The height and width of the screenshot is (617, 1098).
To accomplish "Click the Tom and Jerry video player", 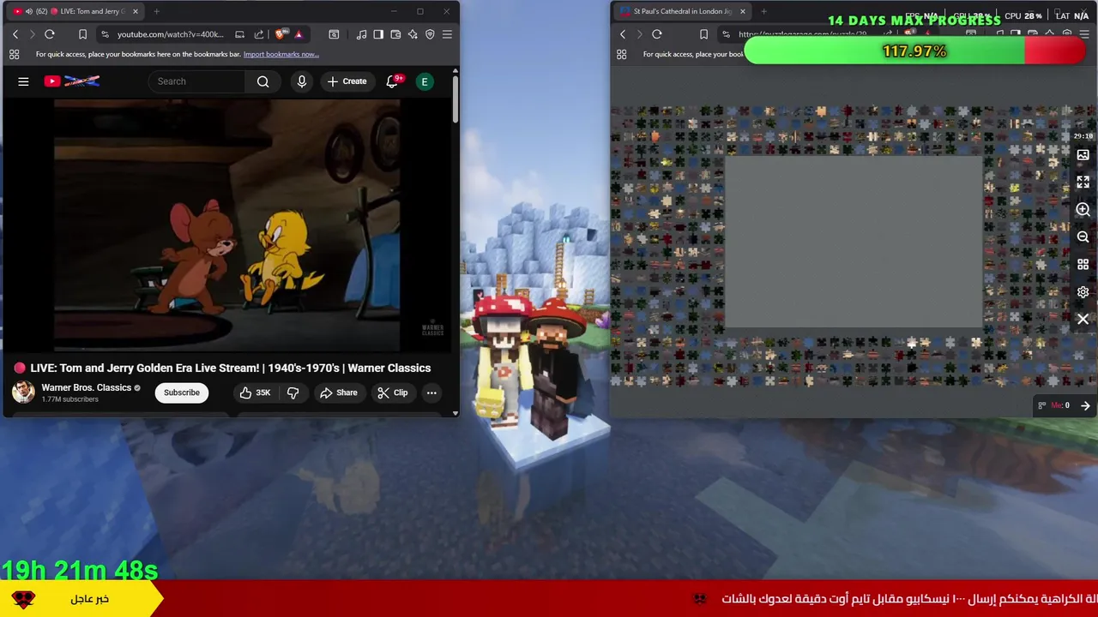I will point(227,225).
